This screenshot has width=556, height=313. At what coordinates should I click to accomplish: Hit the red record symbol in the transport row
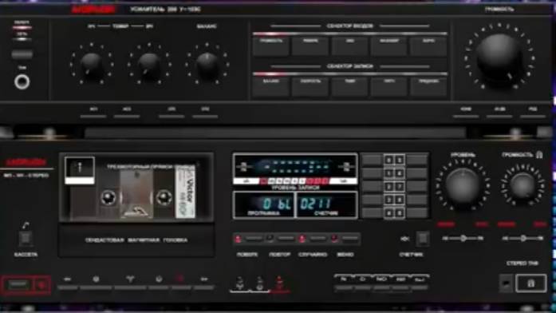[180, 279]
